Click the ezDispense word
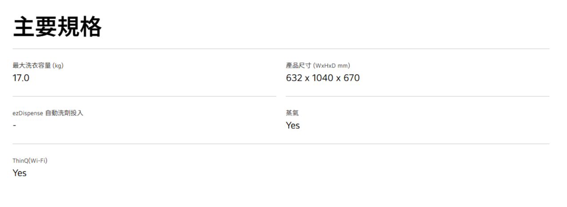This screenshot has height=207, width=567. tap(28, 113)
